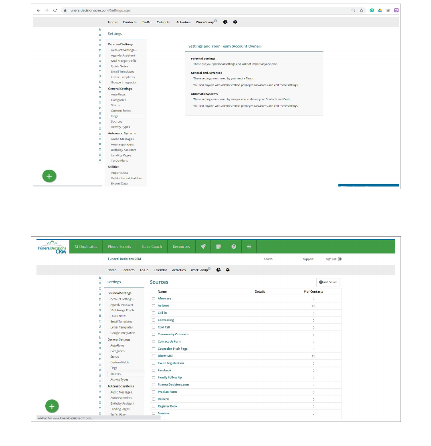Screen dimensions: 431x446
Task: Click the Add Source button
Action: pyautogui.click(x=328, y=282)
